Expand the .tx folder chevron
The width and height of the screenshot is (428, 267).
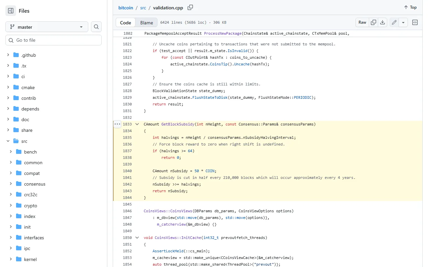(x=8, y=66)
